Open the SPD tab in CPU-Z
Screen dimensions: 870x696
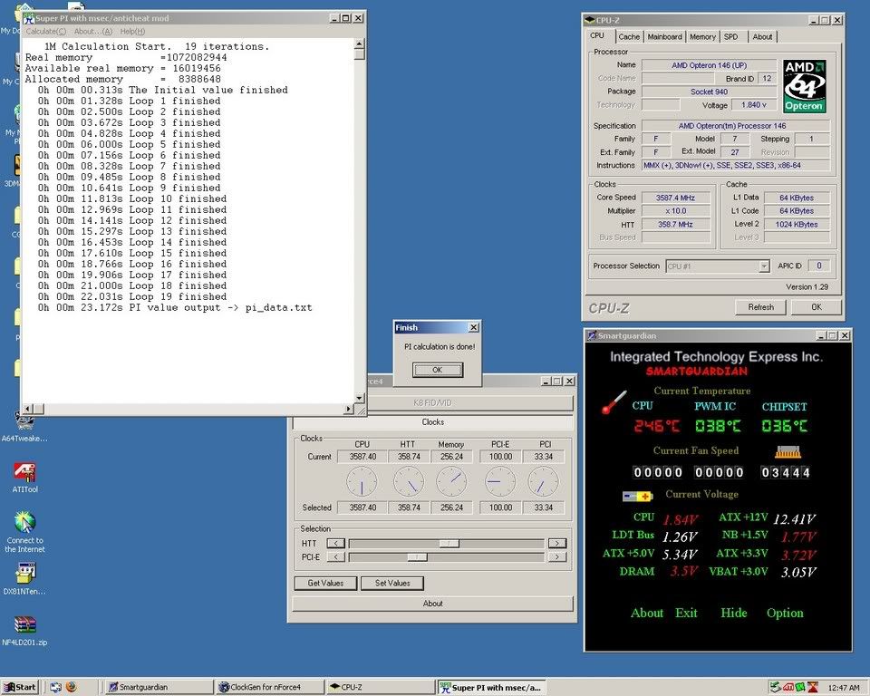tap(731, 37)
